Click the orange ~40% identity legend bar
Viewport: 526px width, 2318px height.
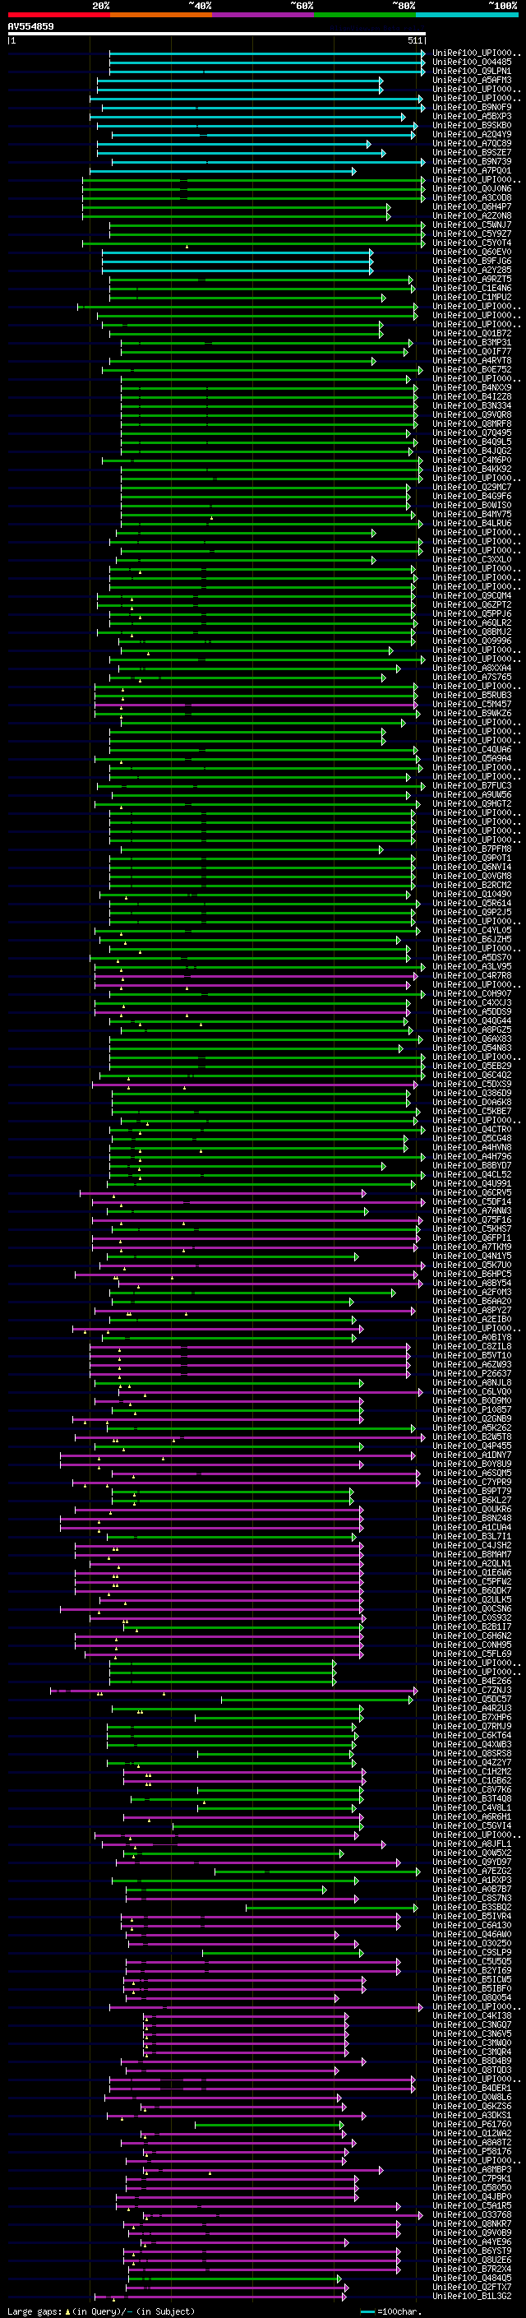tap(161, 15)
